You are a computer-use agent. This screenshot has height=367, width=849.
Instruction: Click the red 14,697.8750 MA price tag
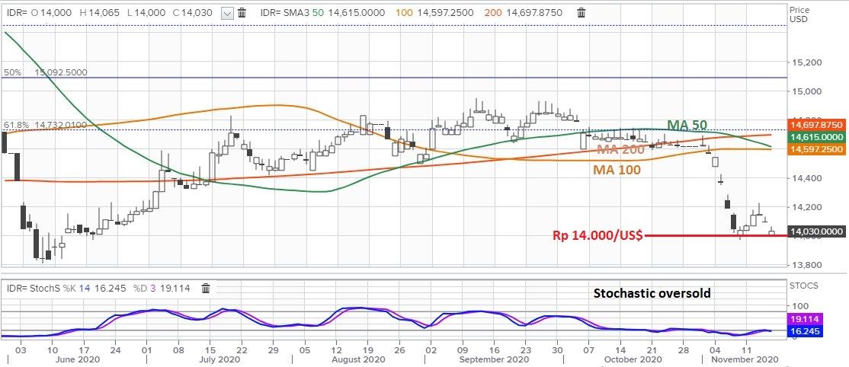(x=816, y=124)
